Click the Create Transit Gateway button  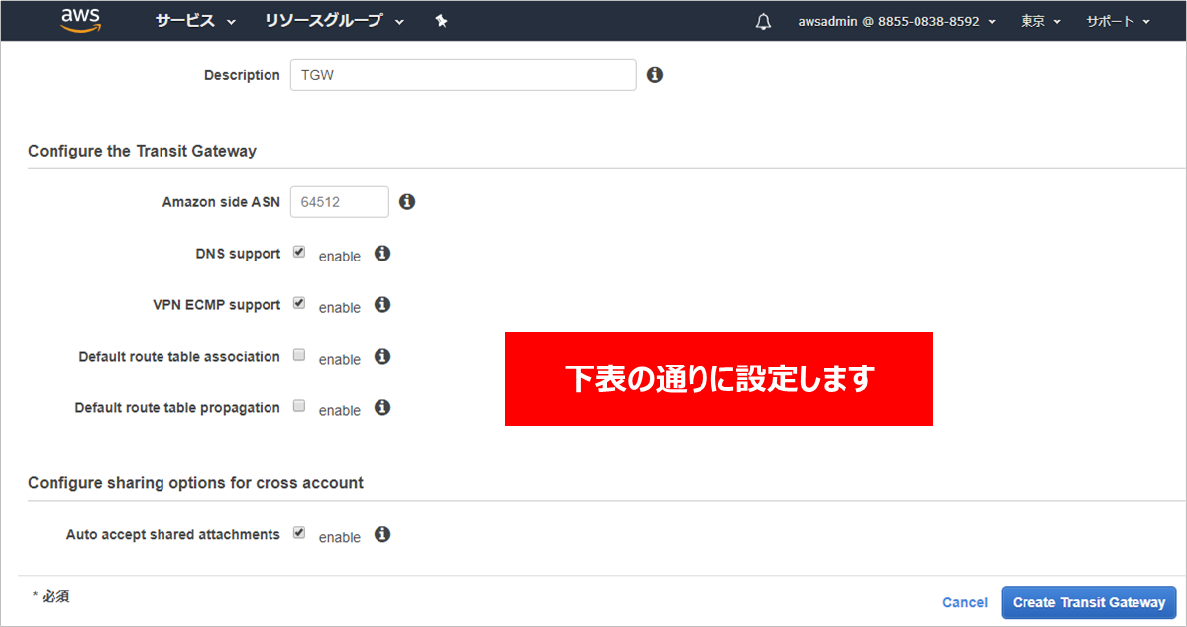tap(1088, 602)
